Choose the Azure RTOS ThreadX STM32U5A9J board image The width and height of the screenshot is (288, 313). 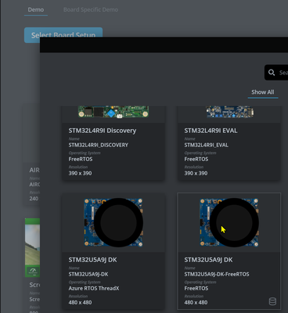click(x=113, y=222)
